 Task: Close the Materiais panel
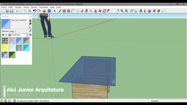point(30,17)
